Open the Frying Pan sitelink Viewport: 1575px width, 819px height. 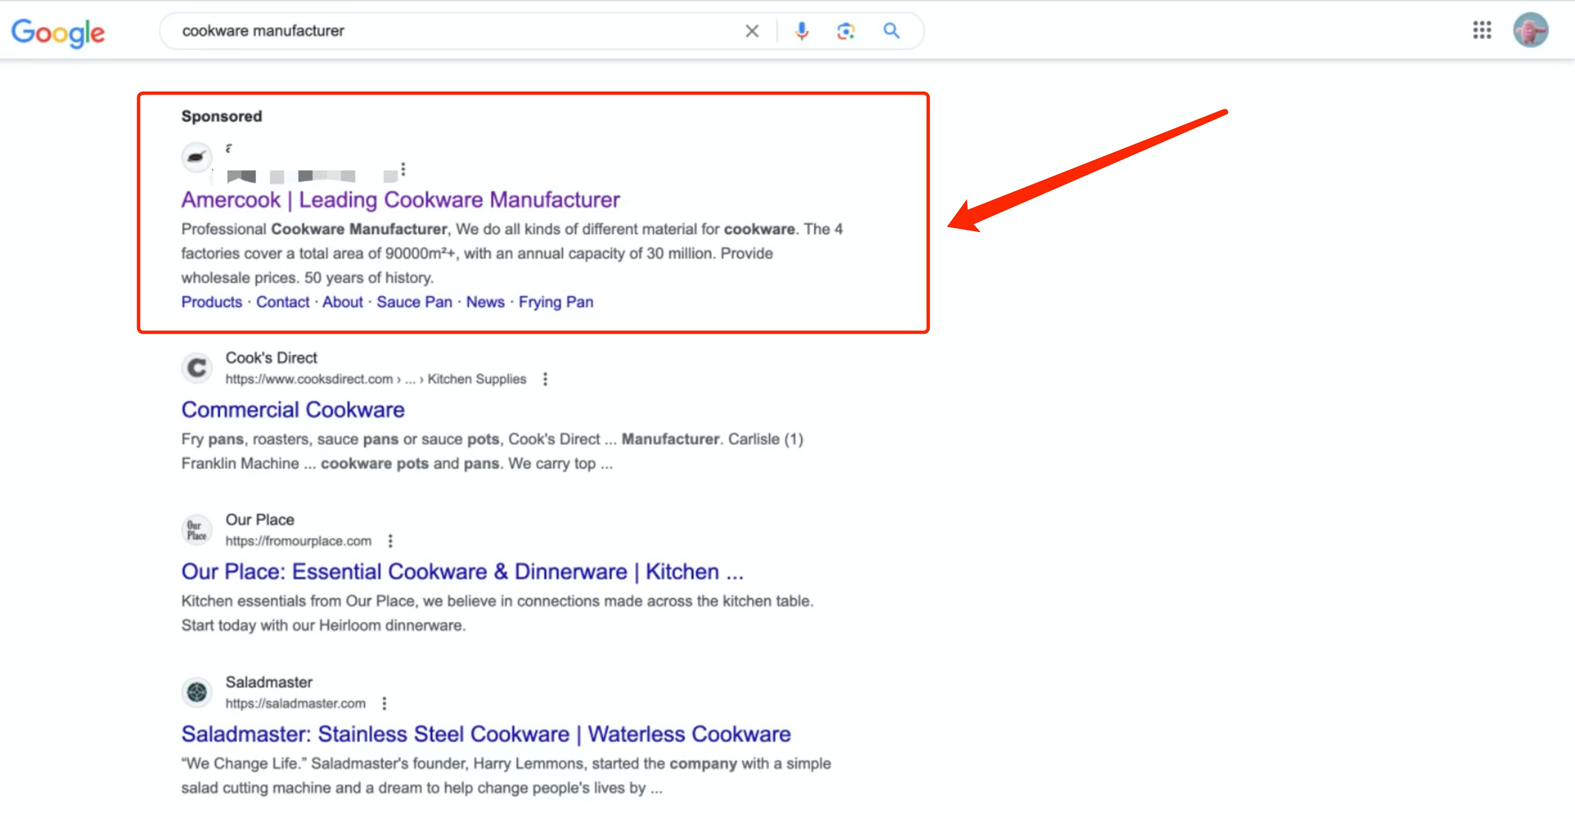(556, 302)
